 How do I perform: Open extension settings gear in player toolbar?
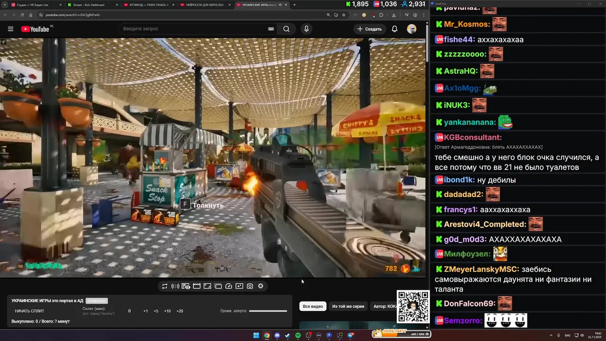[260, 286]
